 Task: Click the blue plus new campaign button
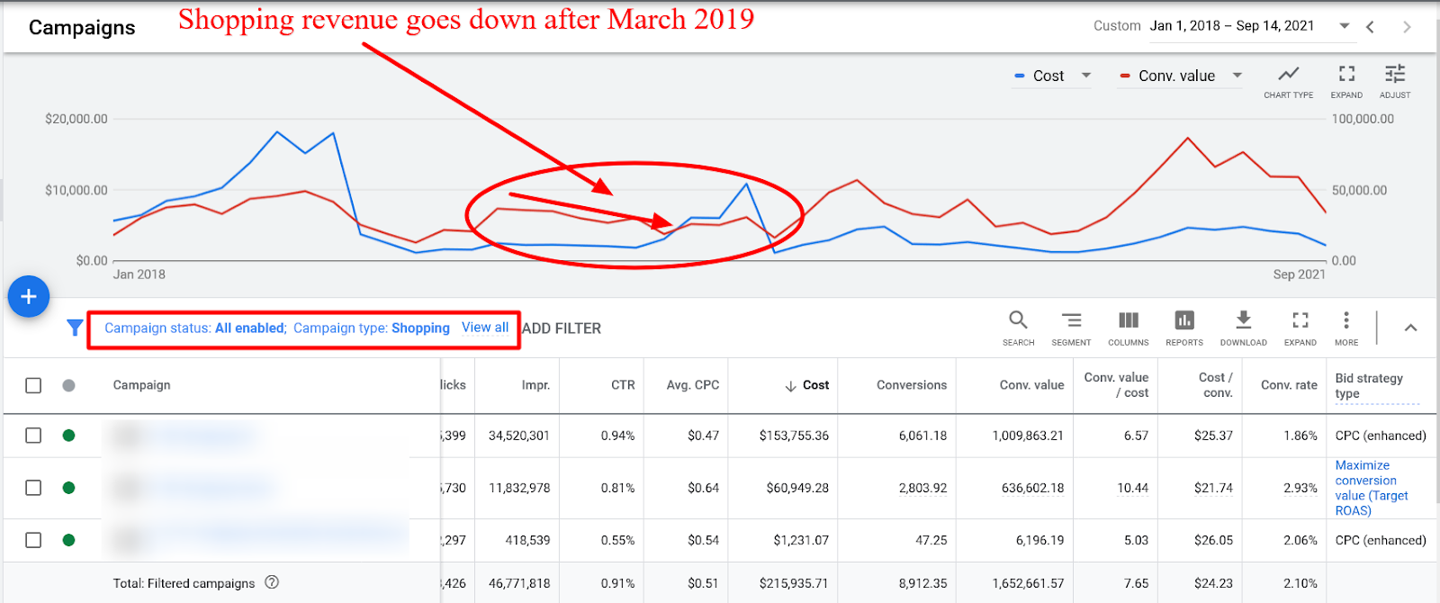coord(29,296)
